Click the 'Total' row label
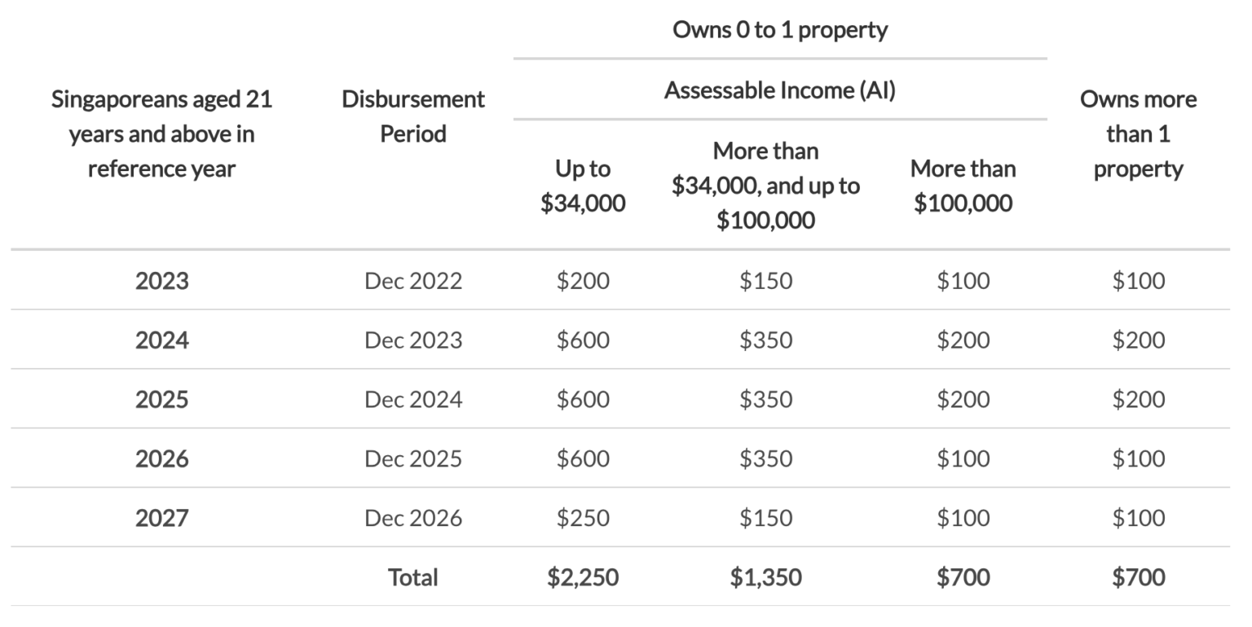The width and height of the screenshot is (1252, 627). pyautogui.click(x=412, y=578)
